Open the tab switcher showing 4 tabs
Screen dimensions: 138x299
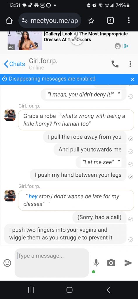tap(110, 21)
